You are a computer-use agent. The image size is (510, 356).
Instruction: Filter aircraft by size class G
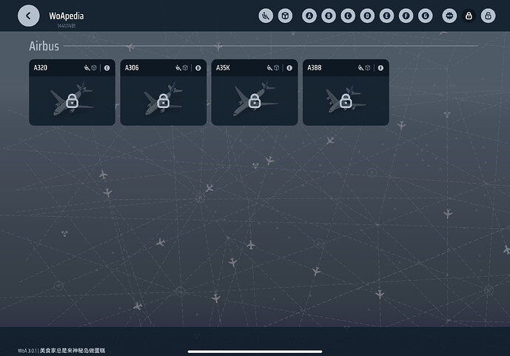tap(426, 16)
